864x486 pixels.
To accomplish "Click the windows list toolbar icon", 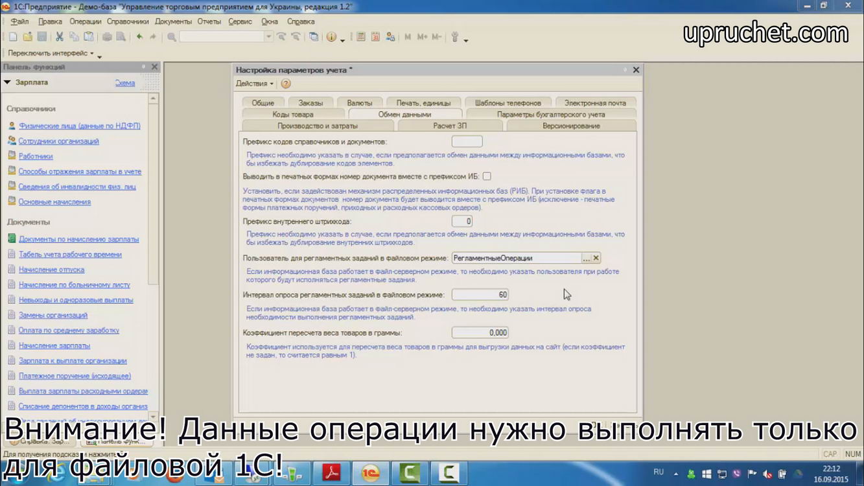I will coord(314,37).
